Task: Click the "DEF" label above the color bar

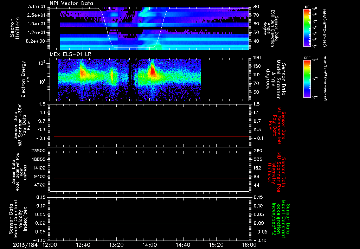Action: pyautogui.click(x=307, y=58)
